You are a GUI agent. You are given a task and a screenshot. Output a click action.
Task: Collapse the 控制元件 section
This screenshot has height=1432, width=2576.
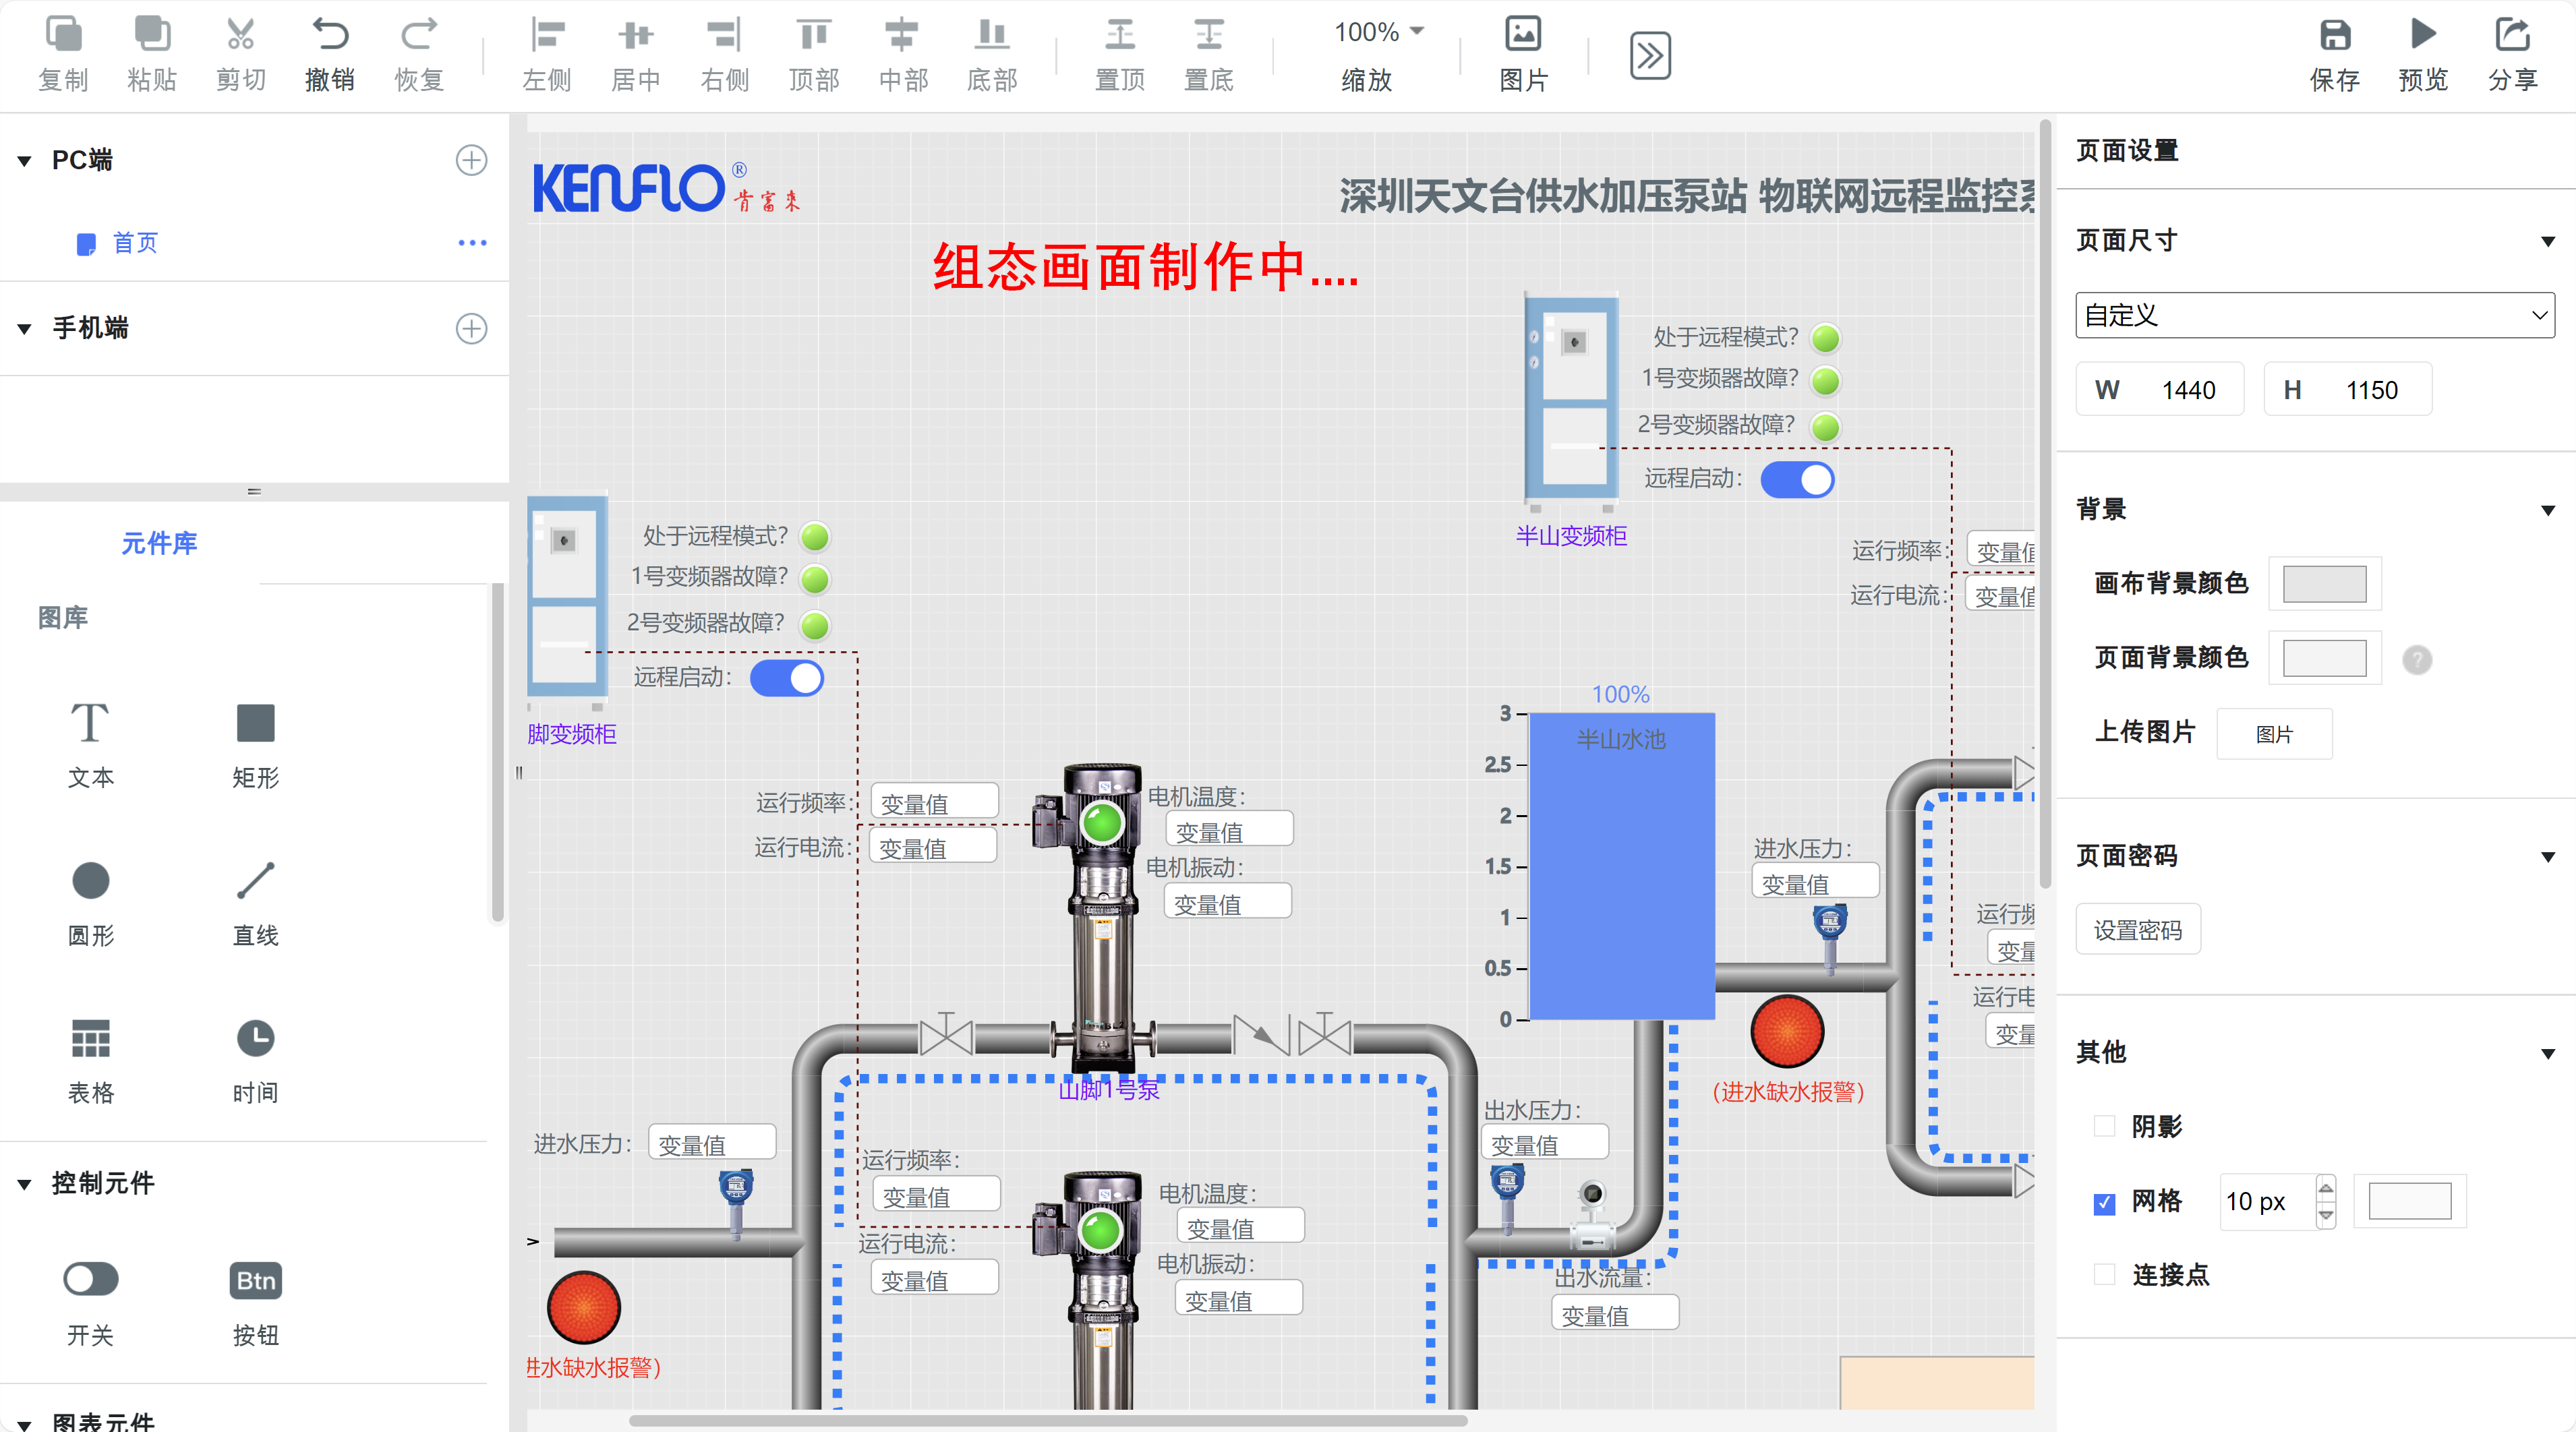coord(25,1184)
